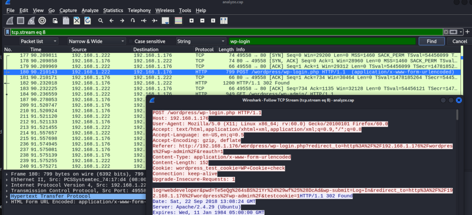Image resolution: width=472 pixels, height=215 pixels.
Task: Open the File menu
Action: (10, 10)
